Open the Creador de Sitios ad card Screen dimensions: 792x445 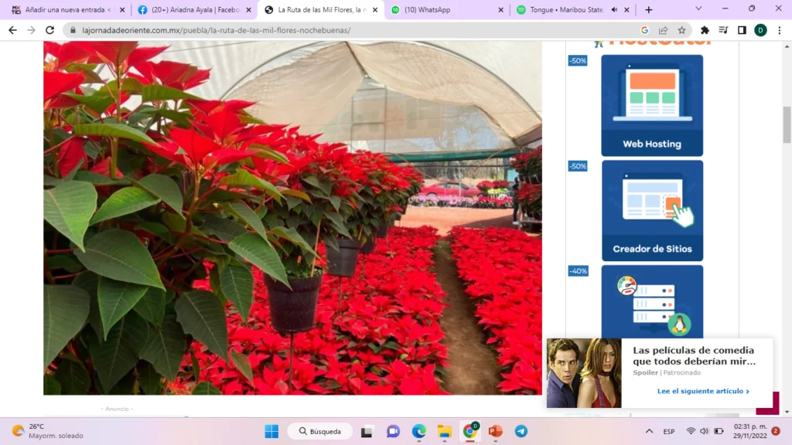pyautogui.click(x=652, y=211)
